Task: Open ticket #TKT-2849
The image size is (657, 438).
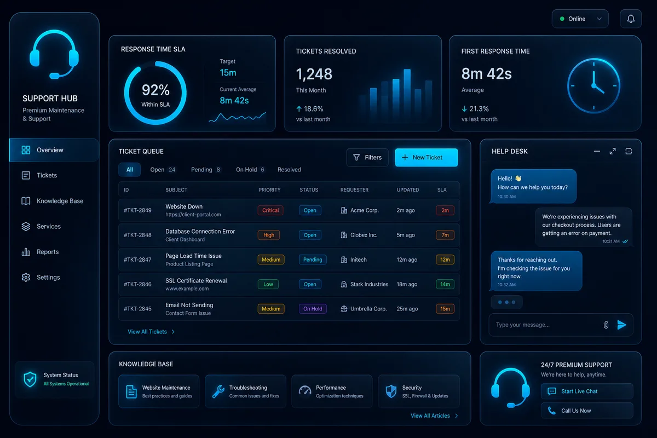Action: [x=289, y=210]
